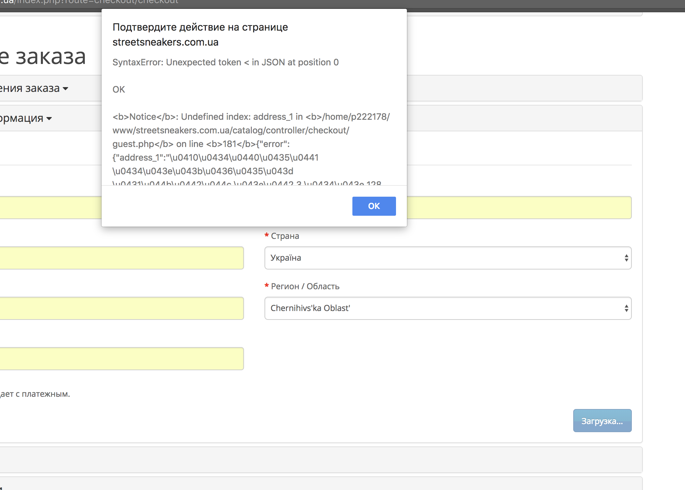Screen dimensions: 685x490
Task: Click the Загрузка... loading button
Action: (x=602, y=421)
